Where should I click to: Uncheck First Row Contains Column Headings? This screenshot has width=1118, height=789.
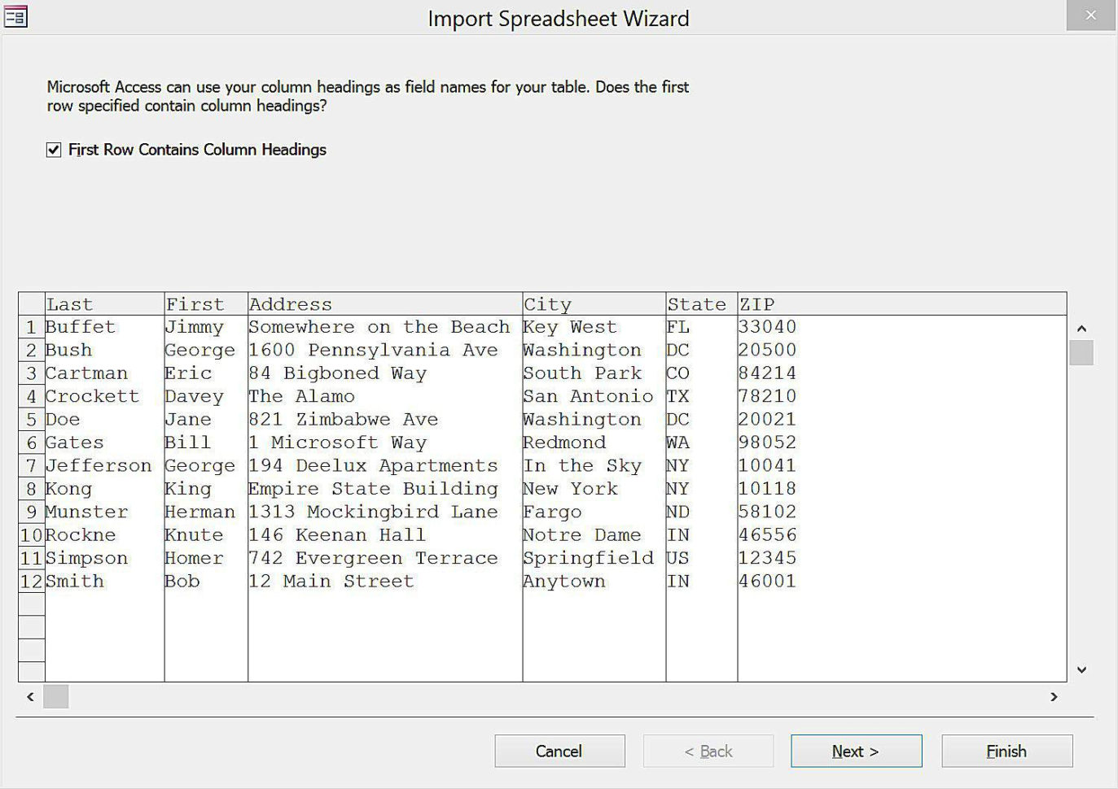click(54, 150)
